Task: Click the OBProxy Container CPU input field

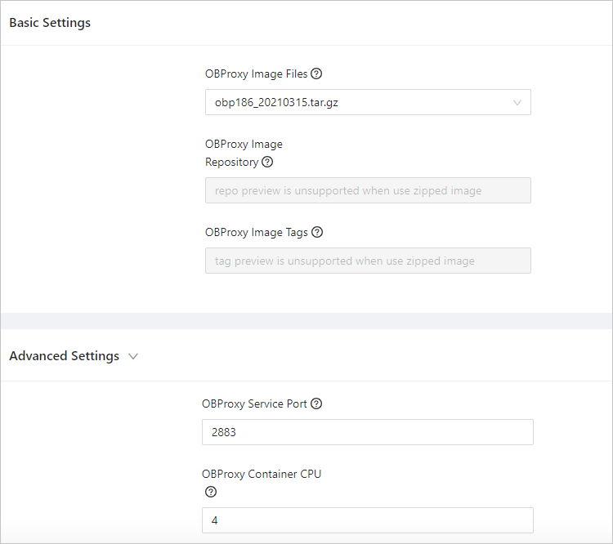Action: [367, 520]
